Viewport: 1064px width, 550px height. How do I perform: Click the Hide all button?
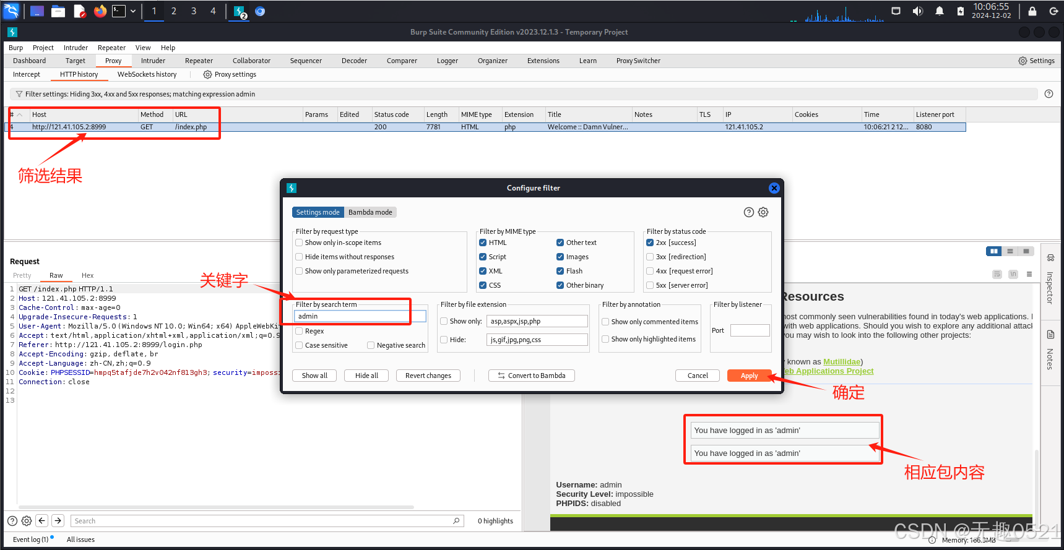(x=366, y=376)
